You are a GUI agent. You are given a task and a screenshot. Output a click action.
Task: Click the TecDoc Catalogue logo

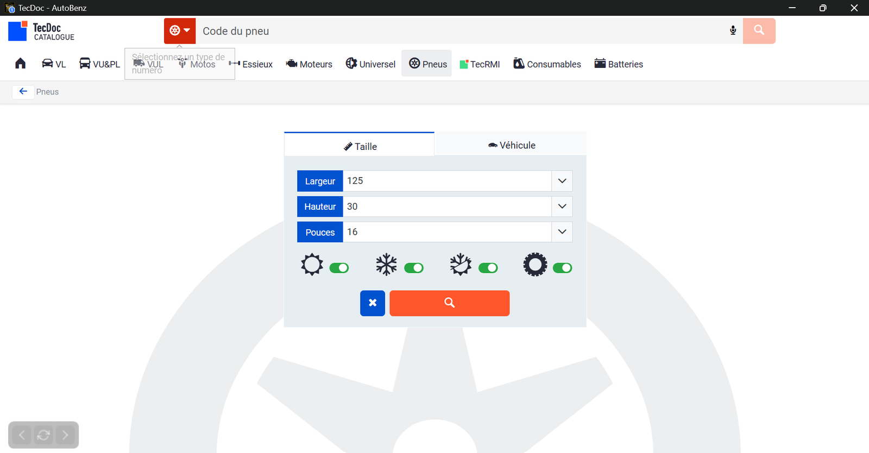[x=41, y=32]
